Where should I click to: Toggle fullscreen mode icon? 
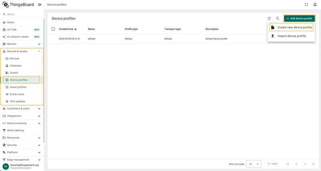307,5
